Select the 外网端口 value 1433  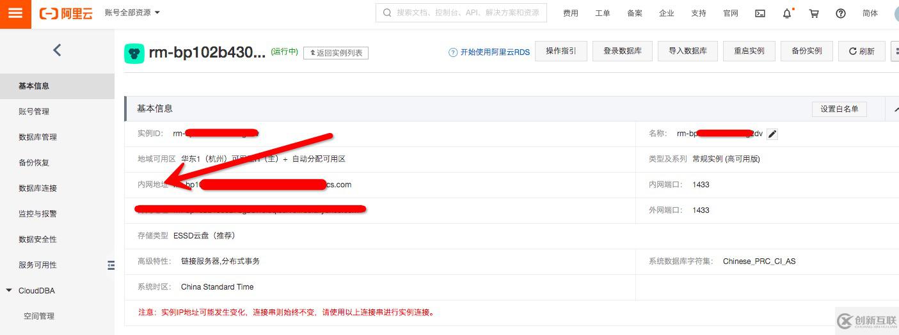click(701, 210)
